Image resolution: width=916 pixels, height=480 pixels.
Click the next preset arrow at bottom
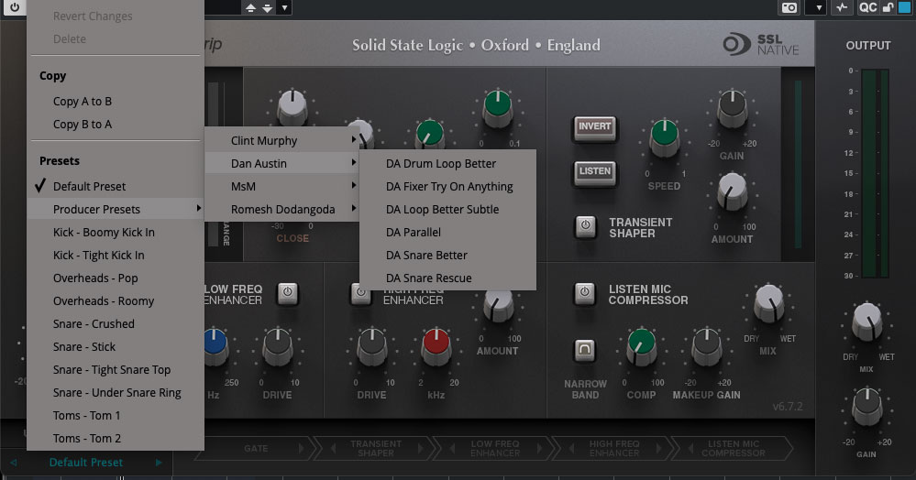pos(159,463)
